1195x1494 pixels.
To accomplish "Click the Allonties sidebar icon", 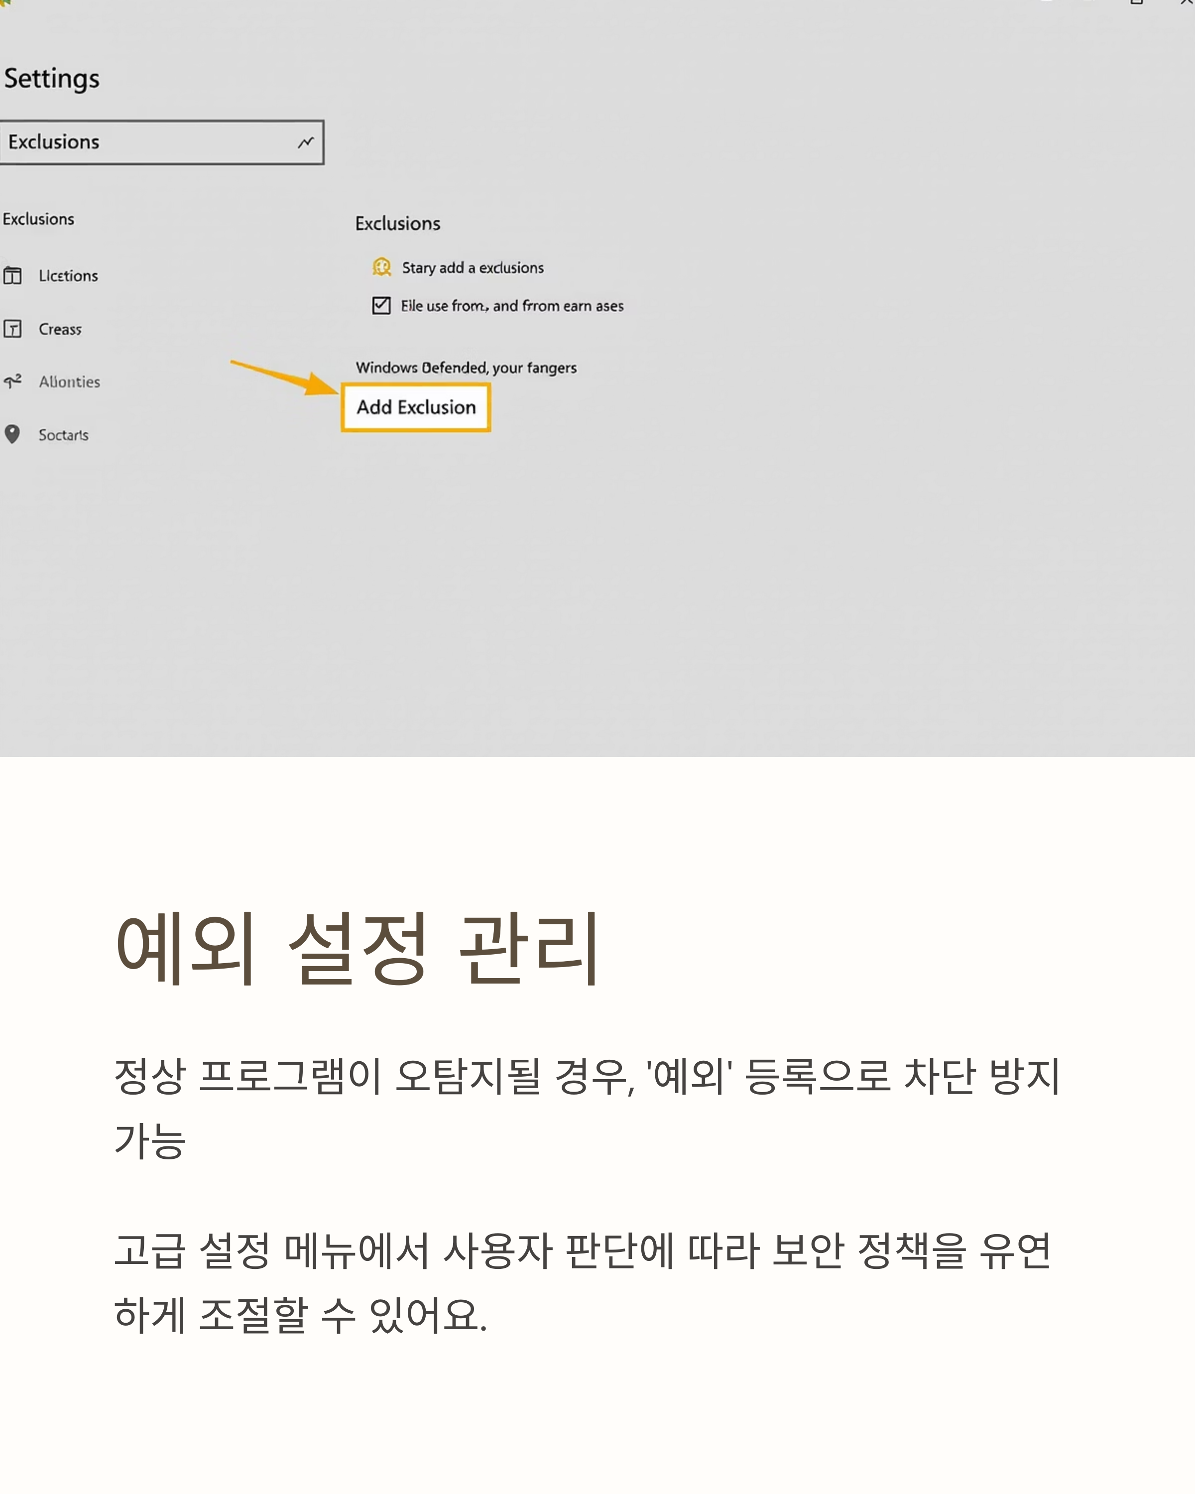I will (x=12, y=381).
